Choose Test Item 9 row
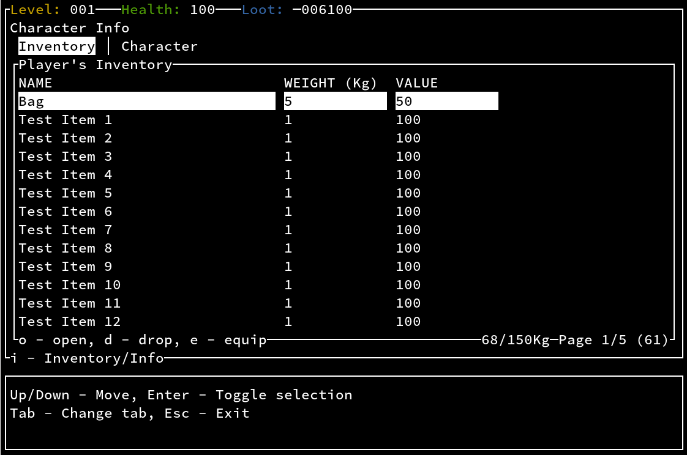Screen dimensions: 687x455 [x=66, y=267]
